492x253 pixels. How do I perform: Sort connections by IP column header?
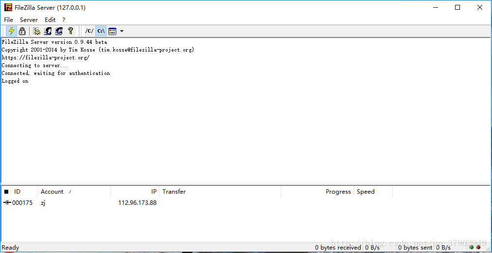click(135, 192)
